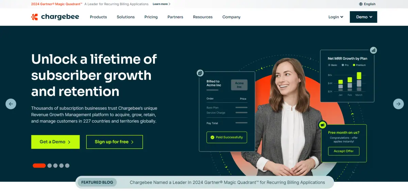This screenshot has width=408, height=194.
Task: Open the featured blog Gartner article link
Action: click(227, 182)
